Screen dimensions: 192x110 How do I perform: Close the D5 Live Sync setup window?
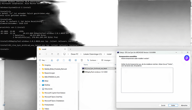[188, 52]
